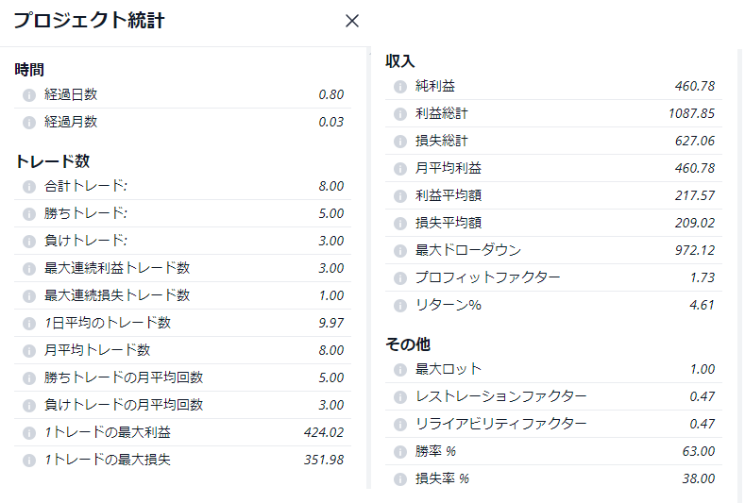Click info icon beside 経過日数
This screenshot has height=503, width=745.
29,94
